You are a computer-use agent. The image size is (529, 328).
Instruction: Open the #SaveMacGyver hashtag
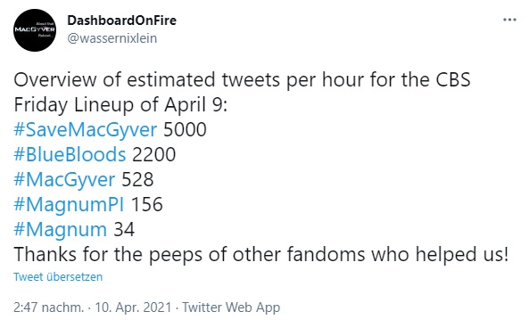pyautogui.click(x=86, y=129)
